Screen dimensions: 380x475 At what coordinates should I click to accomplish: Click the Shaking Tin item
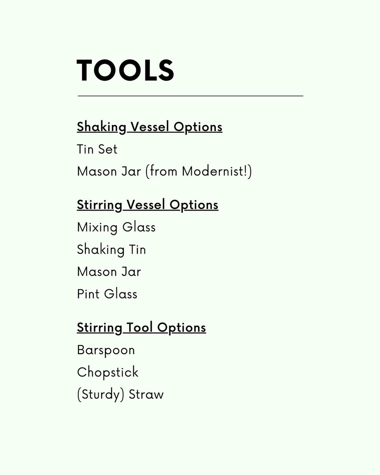coord(111,250)
